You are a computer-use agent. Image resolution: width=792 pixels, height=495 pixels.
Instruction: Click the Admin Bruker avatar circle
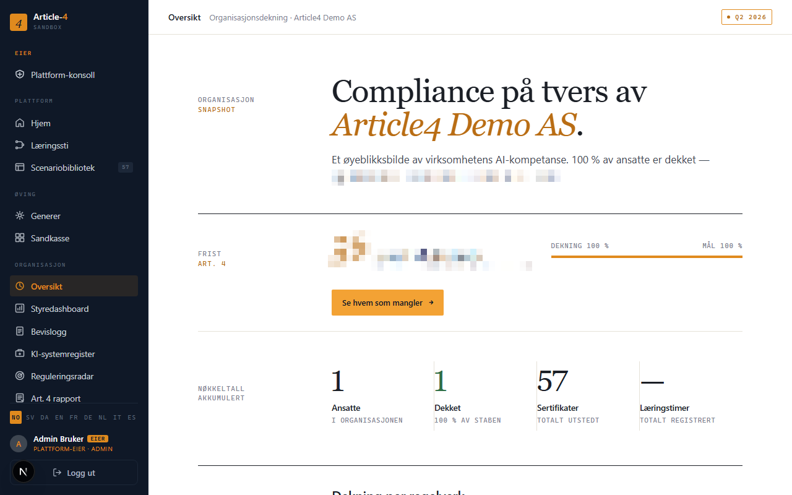click(x=19, y=444)
